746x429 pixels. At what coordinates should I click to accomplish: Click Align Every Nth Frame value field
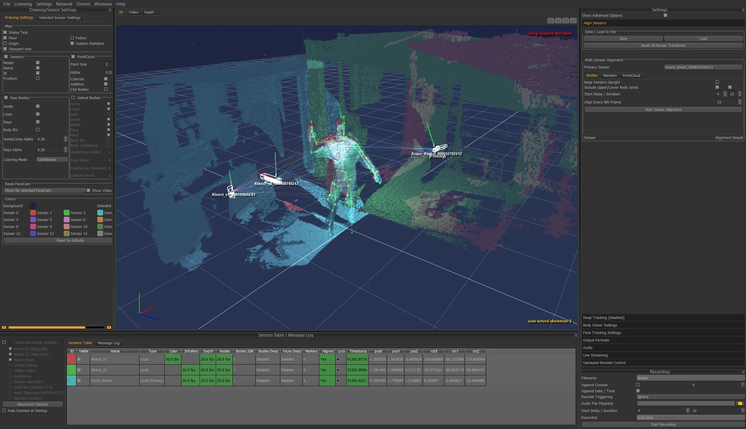tap(726, 102)
